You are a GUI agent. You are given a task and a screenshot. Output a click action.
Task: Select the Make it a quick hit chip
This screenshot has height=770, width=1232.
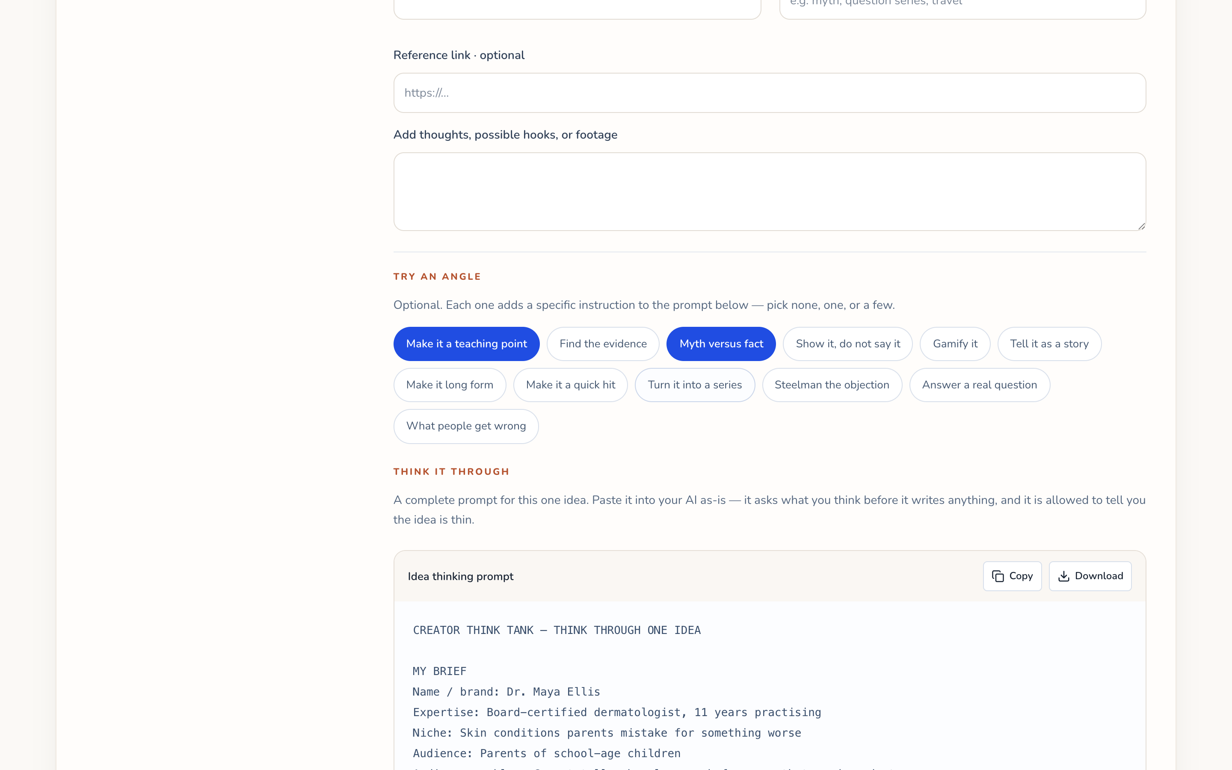coord(570,385)
